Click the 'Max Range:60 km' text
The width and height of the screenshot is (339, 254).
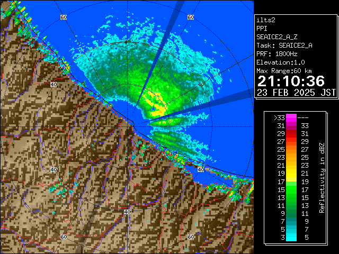(x=284, y=71)
